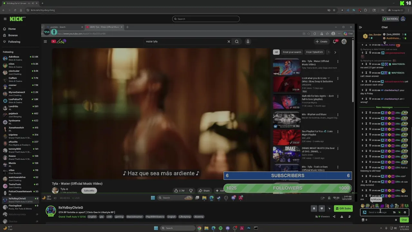
Task: Click the Windows Start button
Action: point(156,228)
